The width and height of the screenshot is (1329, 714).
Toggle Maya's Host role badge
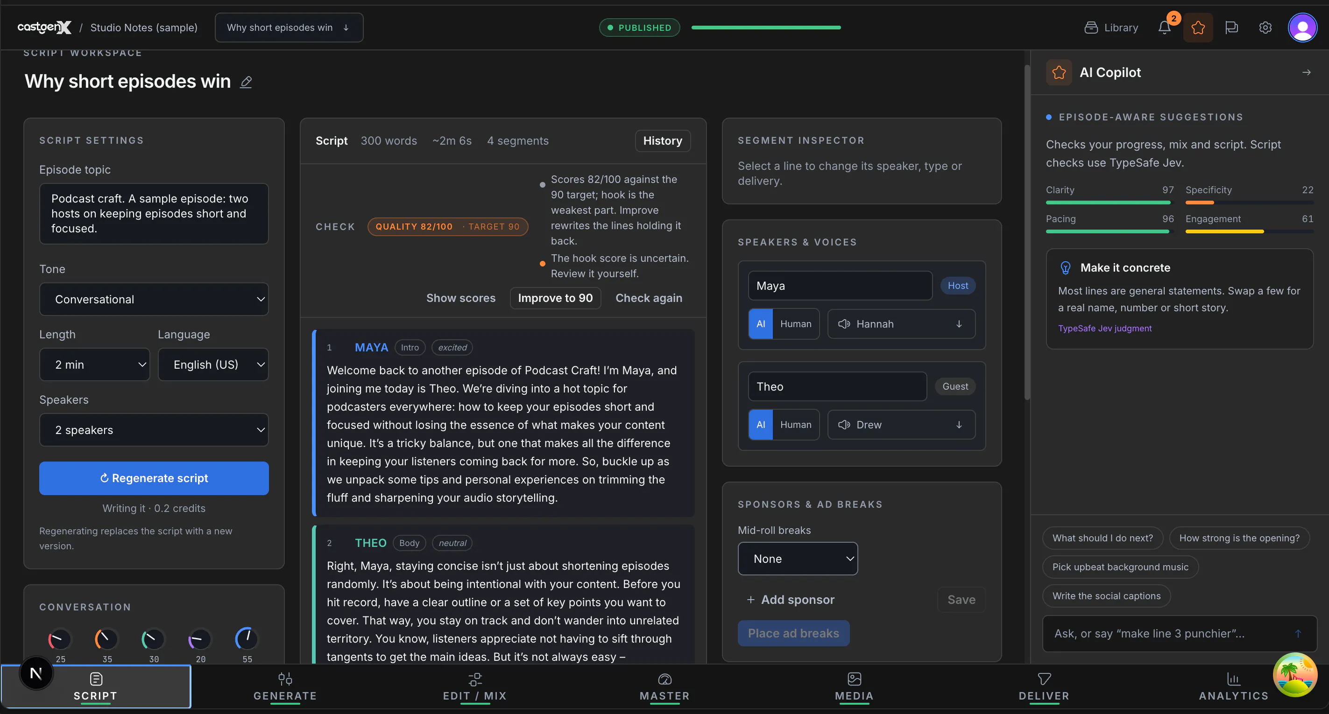pyautogui.click(x=958, y=286)
